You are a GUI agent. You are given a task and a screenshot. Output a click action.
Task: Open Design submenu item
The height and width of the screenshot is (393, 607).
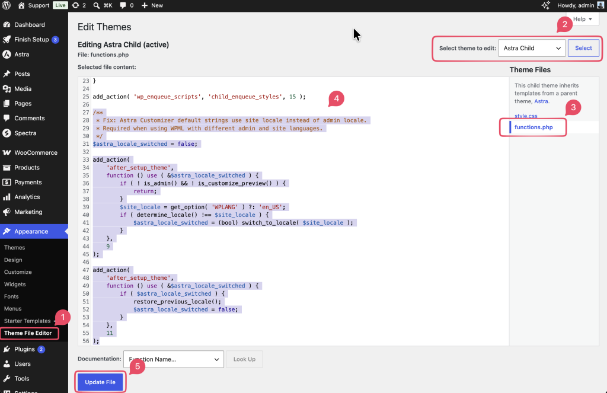(x=13, y=260)
